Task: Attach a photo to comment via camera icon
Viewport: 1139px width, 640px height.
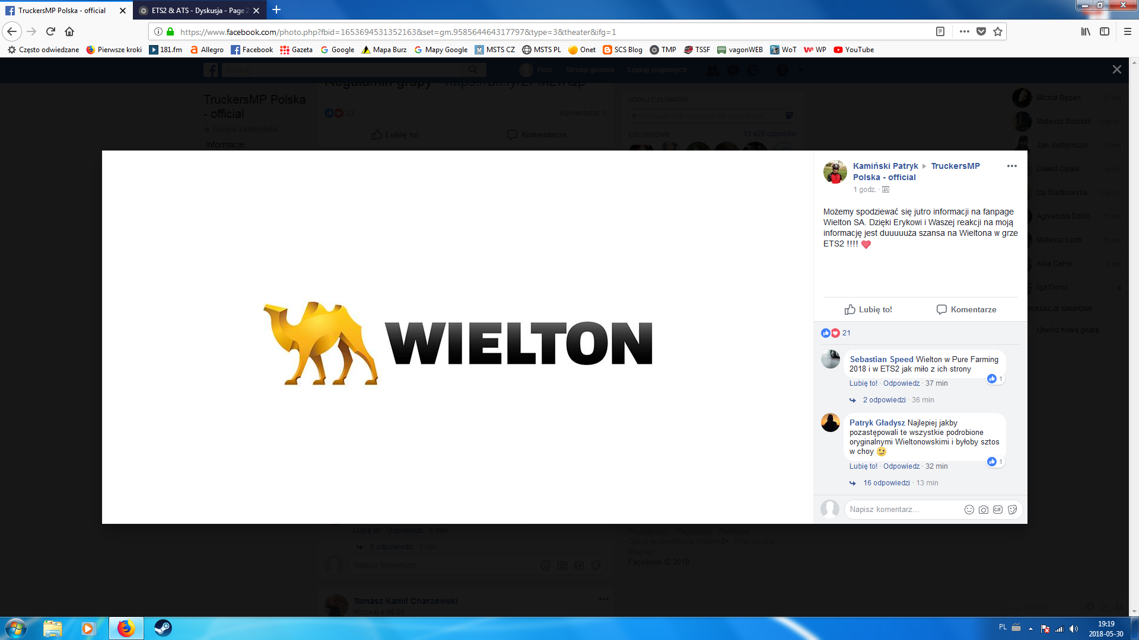Action: tap(984, 510)
